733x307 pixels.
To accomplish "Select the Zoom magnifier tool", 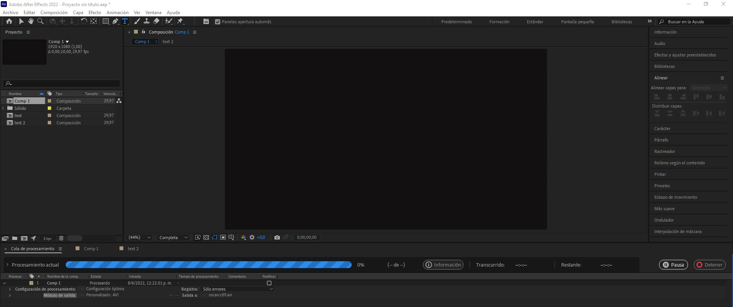I will pyautogui.click(x=40, y=21).
